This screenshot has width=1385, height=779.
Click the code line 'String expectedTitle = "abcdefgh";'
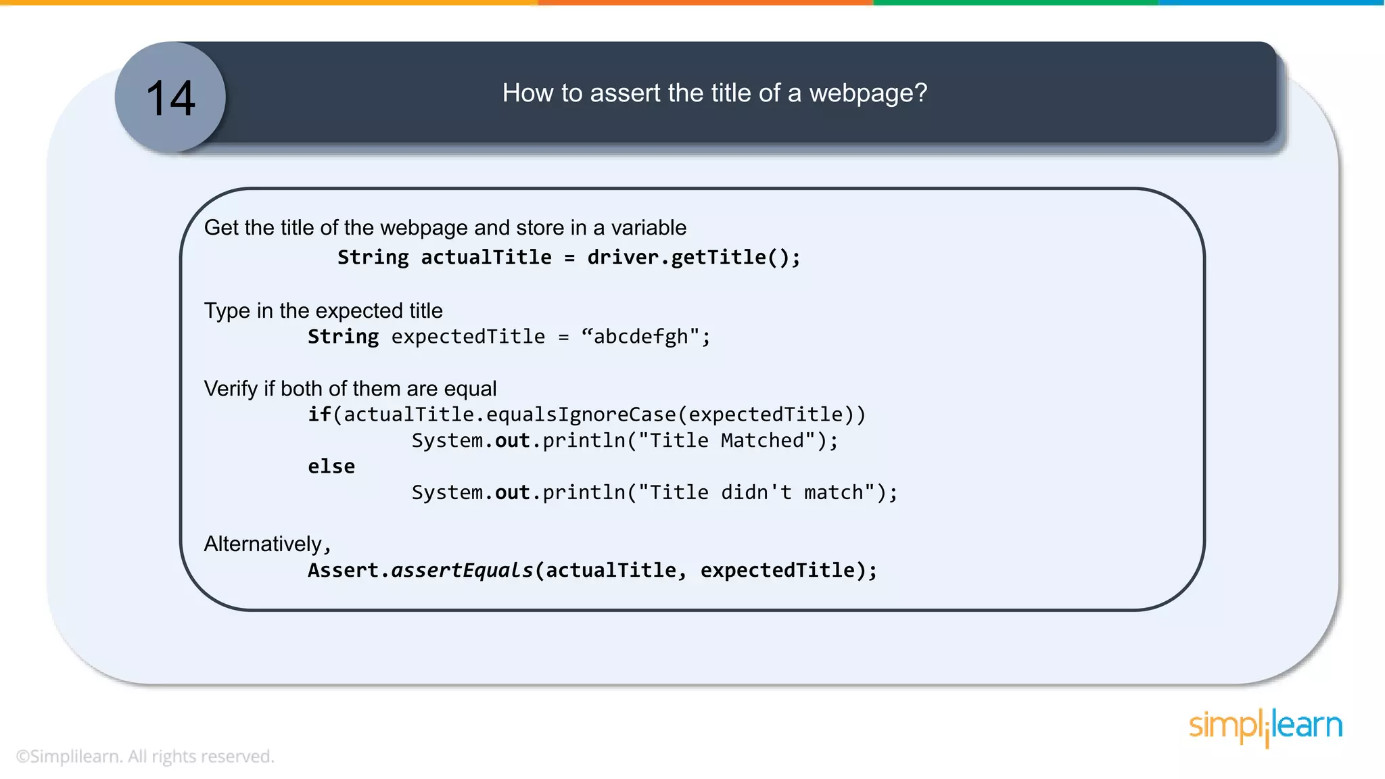coord(509,336)
